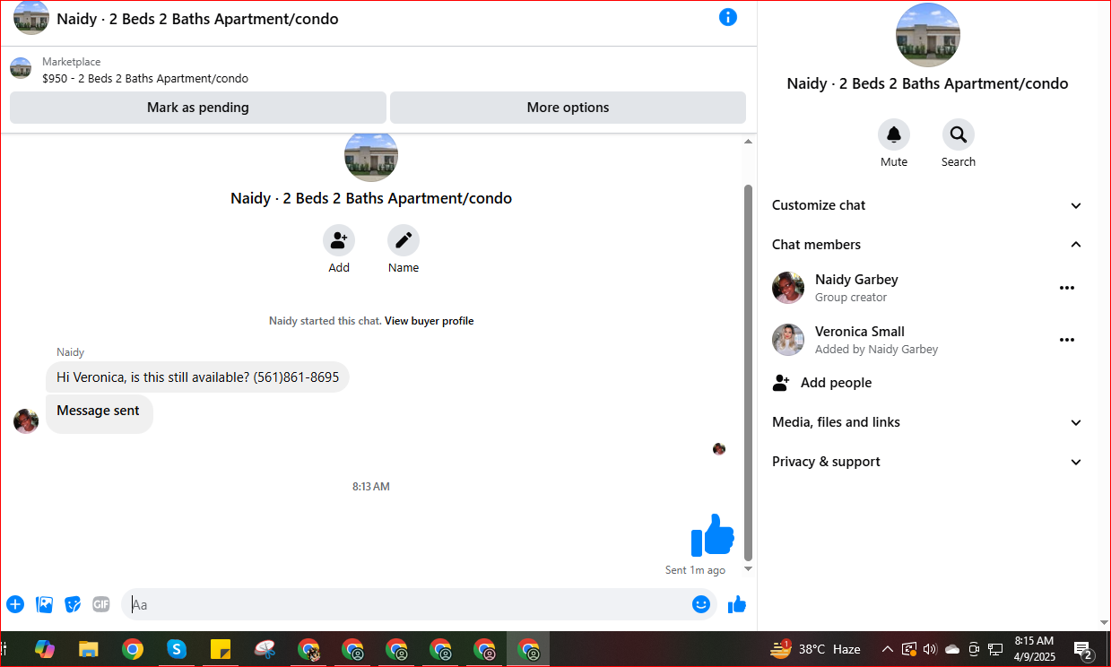Open conversation information icon in header
Viewport: 1111px width, 667px height.
(x=728, y=17)
